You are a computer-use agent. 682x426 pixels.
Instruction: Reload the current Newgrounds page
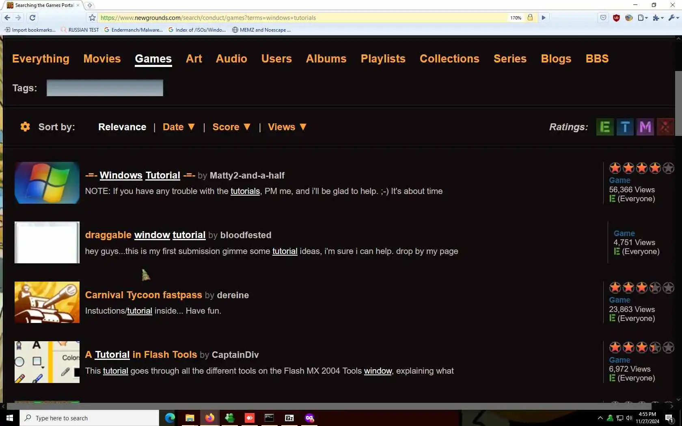(x=32, y=17)
